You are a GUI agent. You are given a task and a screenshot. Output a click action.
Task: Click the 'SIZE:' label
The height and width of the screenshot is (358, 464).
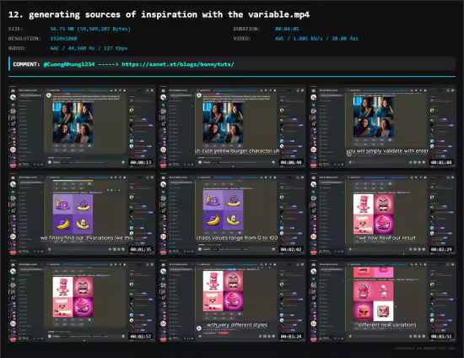click(x=16, y=29)
